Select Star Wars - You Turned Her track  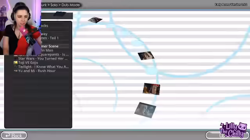[x=41, y=59]
